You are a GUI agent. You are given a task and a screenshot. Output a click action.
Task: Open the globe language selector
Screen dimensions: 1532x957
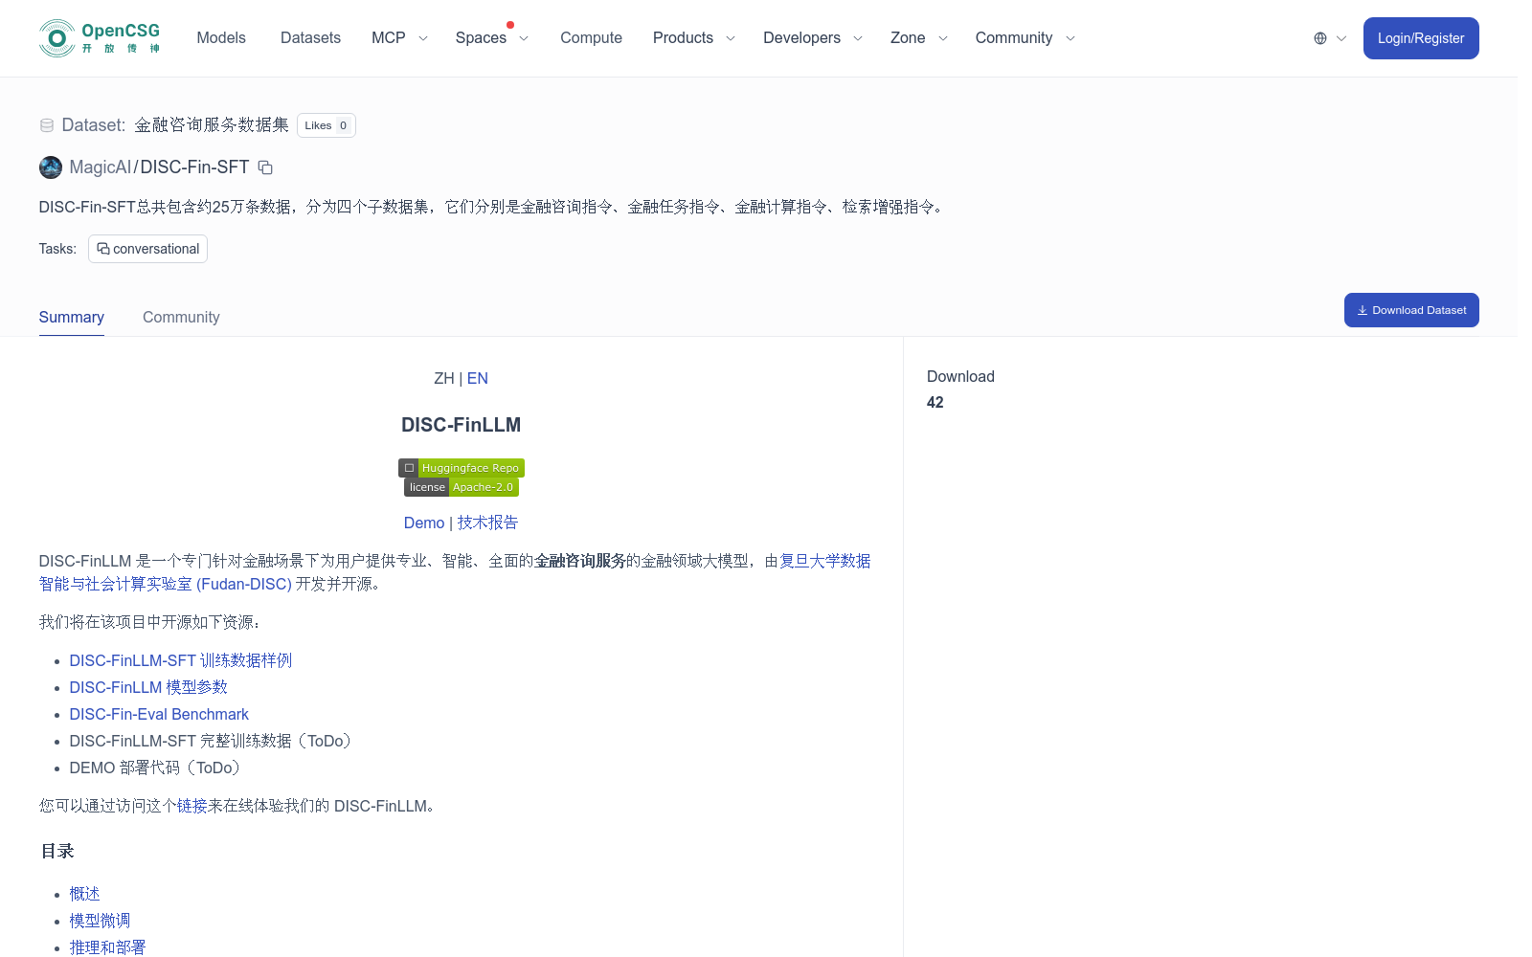click(x=1322, y=38)
